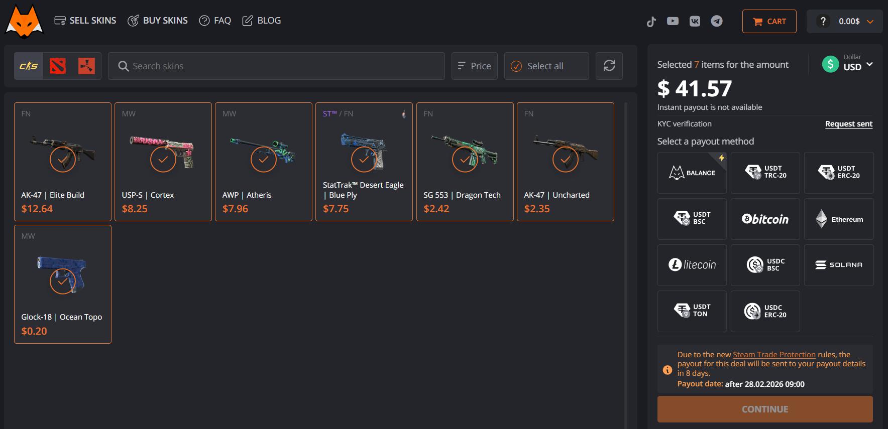
Task: Open the Price sort dropdown
Action: pyautogui.click(x=474, y=66)
